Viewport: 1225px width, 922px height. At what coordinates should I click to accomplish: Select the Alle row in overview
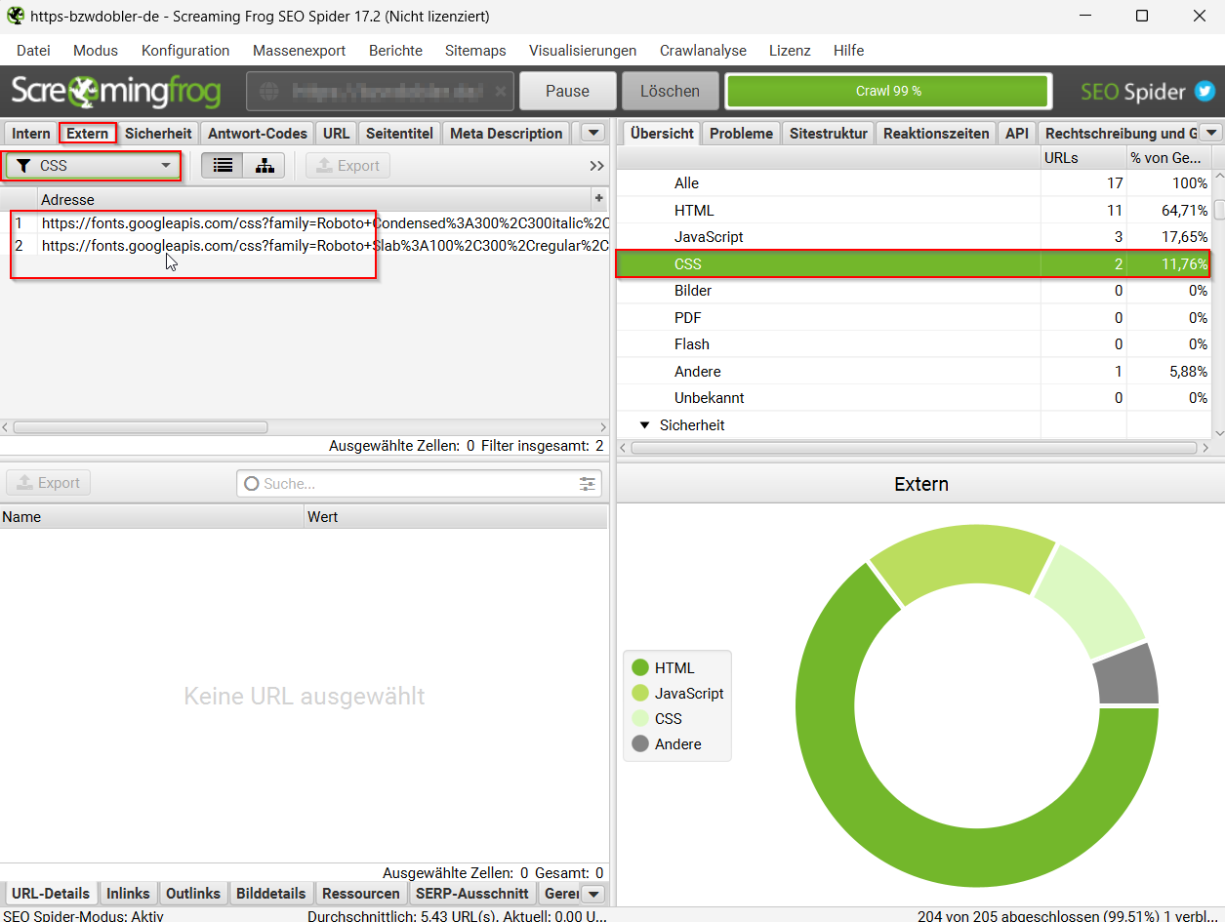pos(915,183)
